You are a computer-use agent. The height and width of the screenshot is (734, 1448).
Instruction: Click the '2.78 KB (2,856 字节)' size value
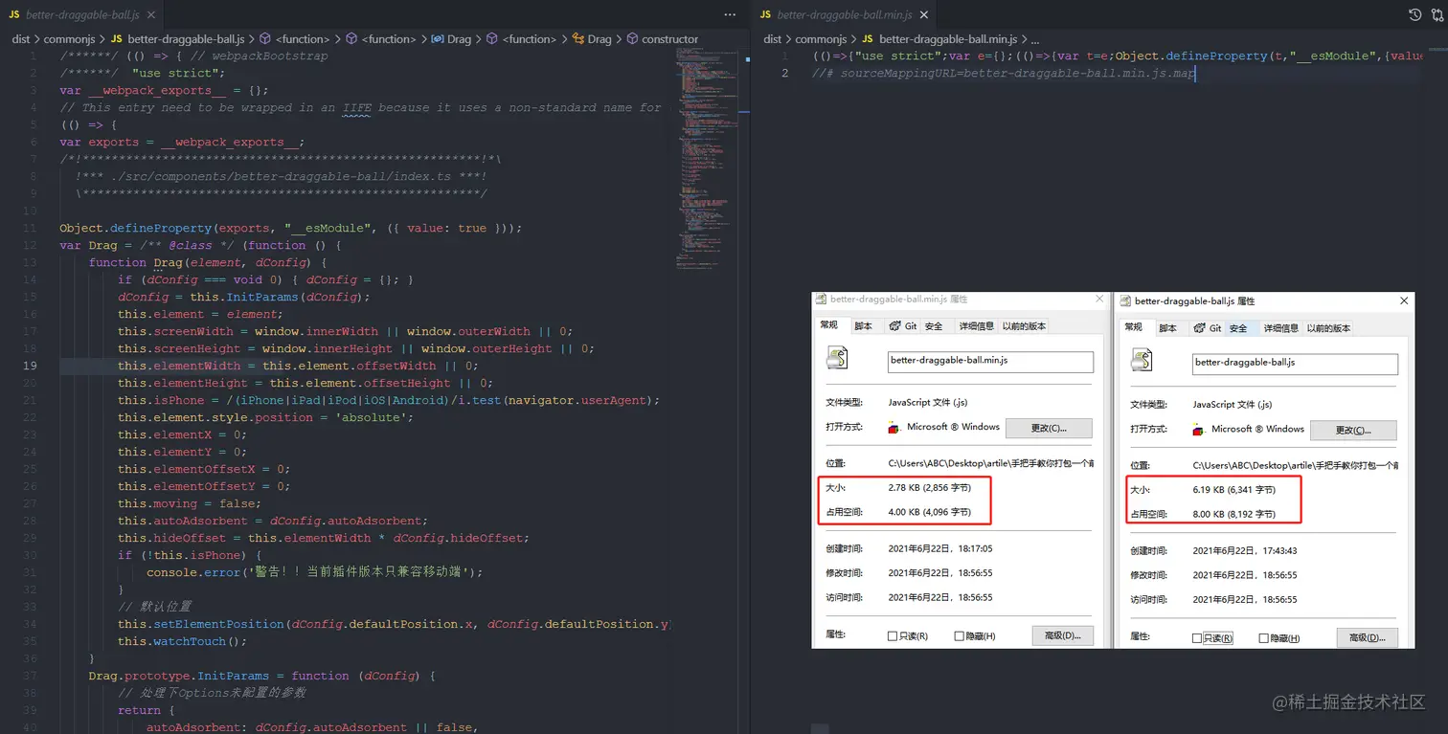coord(930,487)
